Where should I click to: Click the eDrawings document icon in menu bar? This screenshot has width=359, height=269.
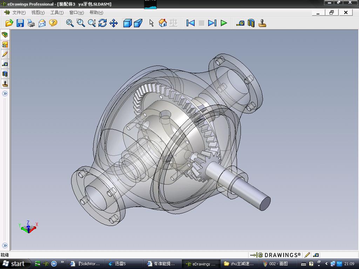point(7,12)
